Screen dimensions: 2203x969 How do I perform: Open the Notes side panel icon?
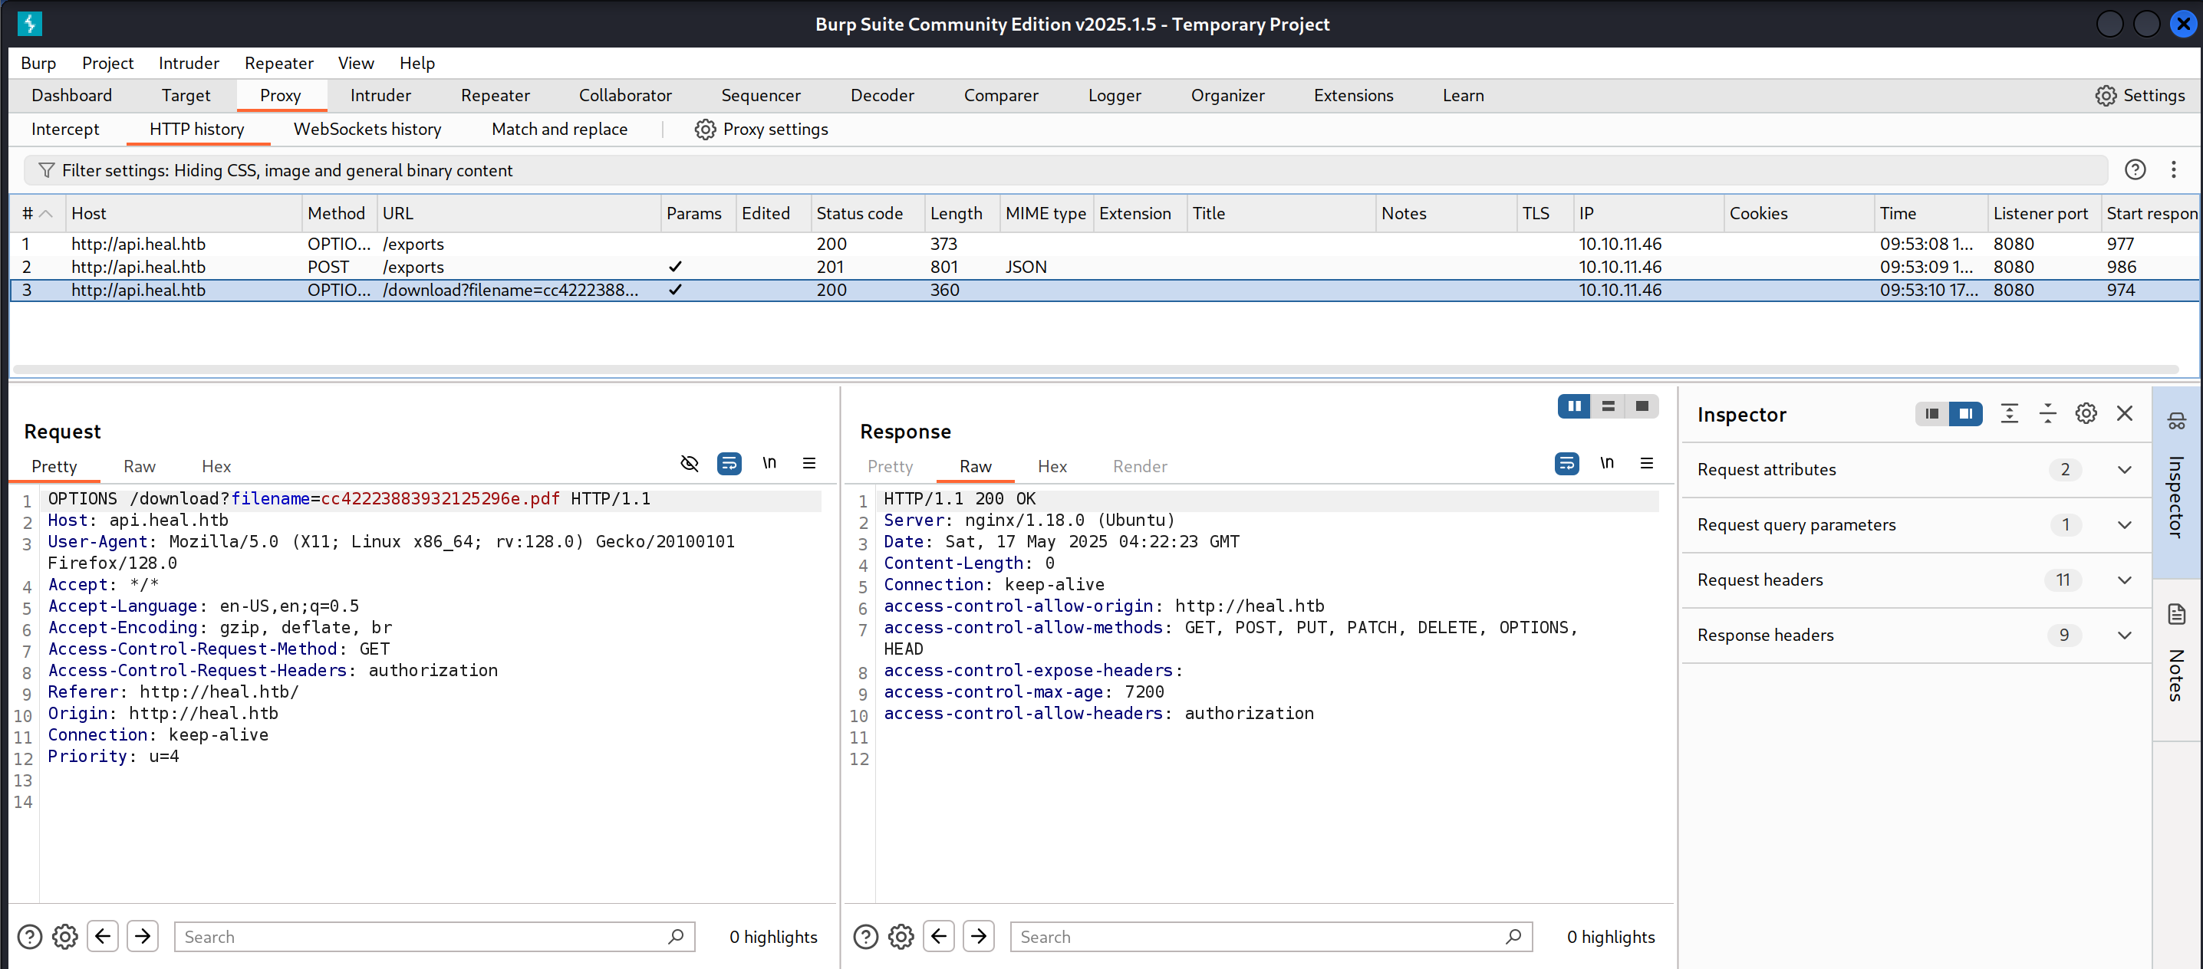[x=2176, y=614]
